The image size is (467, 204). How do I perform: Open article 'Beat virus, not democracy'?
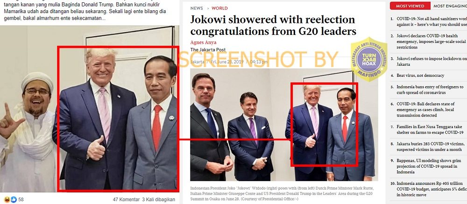[420, 75]
